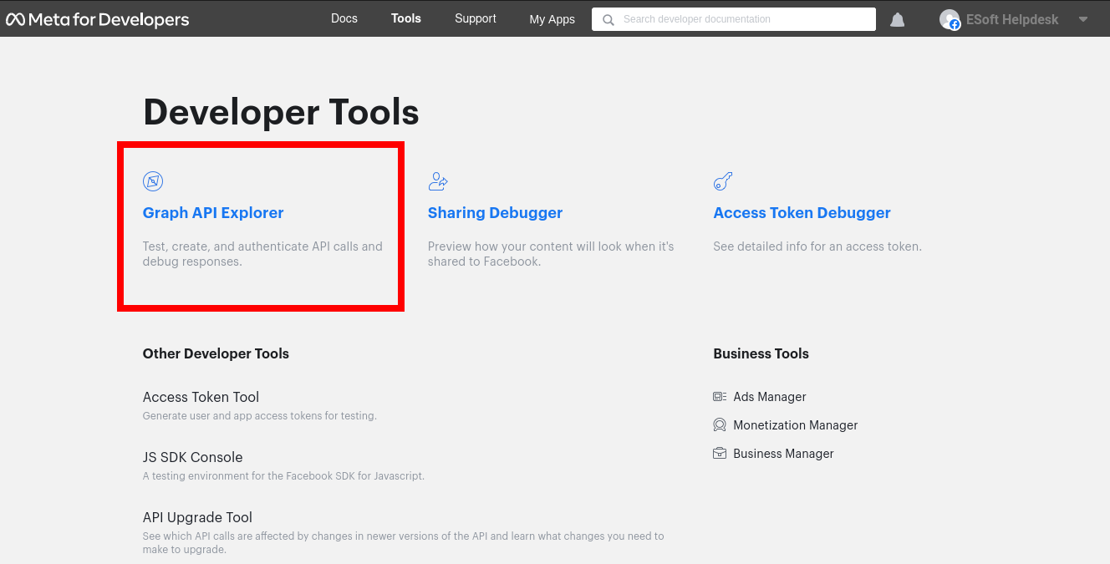Click the ESoft Helpdesk profile avatar
Screen dimensions: 1110x564
pos(950,19)
